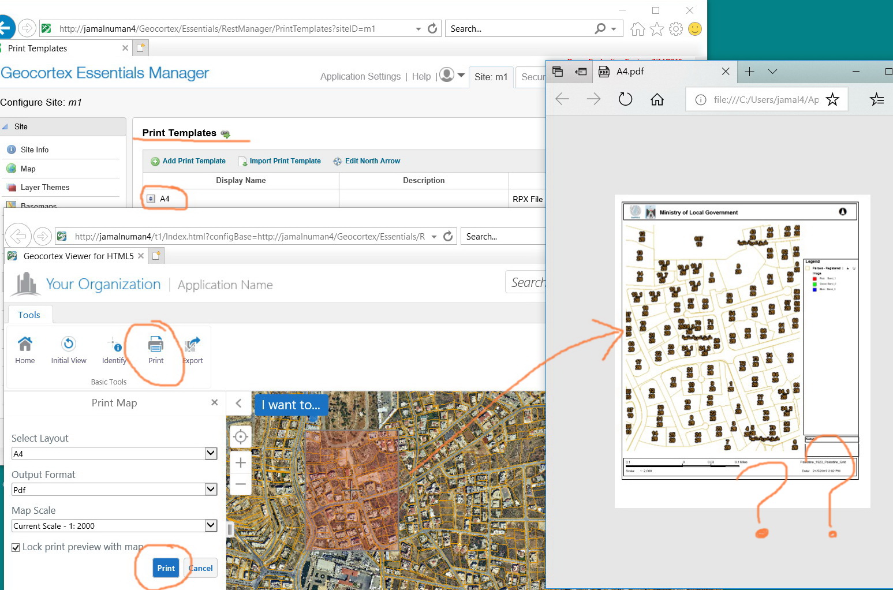Click the Geocortex Viewer address bar

[x=247, y=236]
